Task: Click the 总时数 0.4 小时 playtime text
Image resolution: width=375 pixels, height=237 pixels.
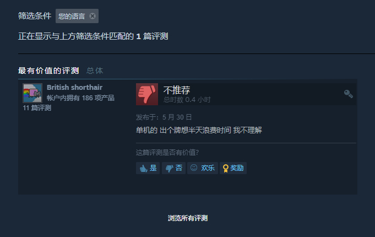Action: point(187,100)
